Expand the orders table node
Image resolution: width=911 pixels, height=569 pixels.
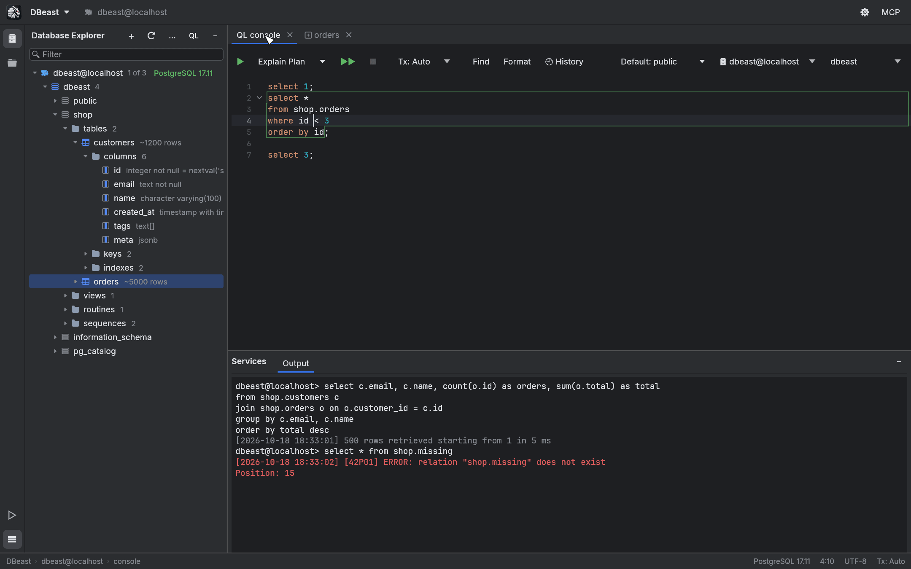point(75,282)
